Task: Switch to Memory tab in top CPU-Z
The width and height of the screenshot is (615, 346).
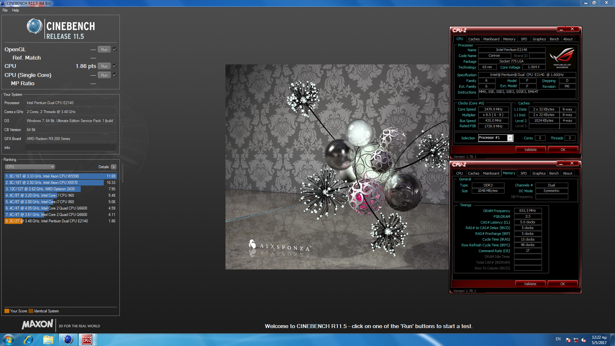Action: pyautogui.click(x=509, y=39)
